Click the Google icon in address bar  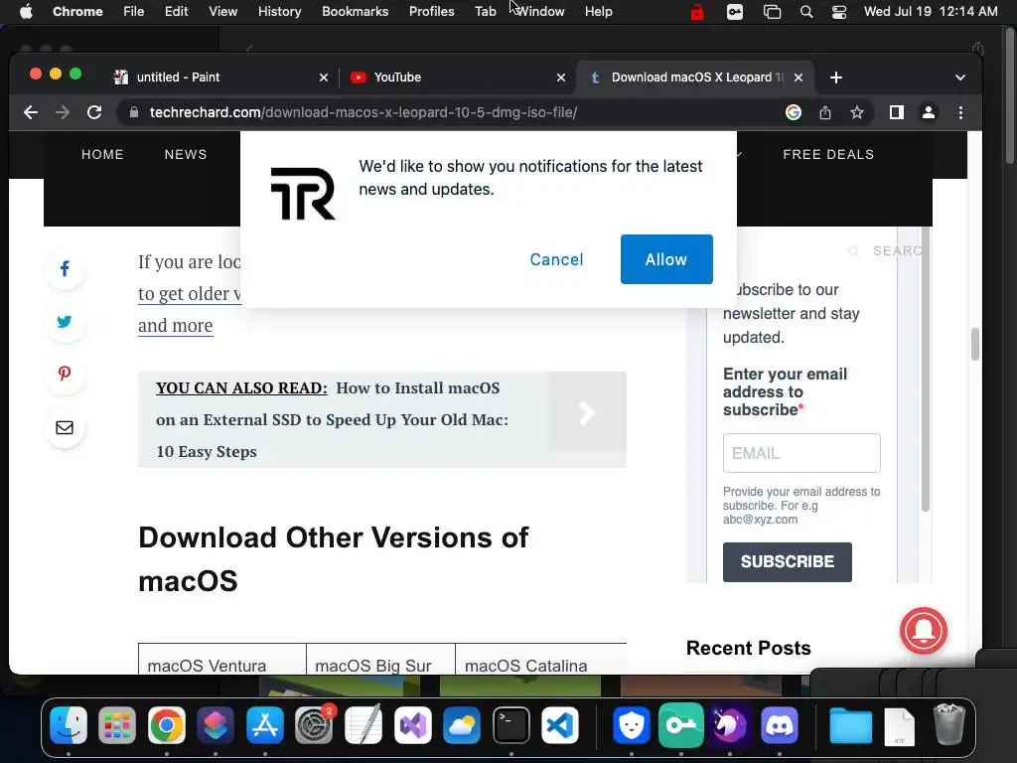794,112
